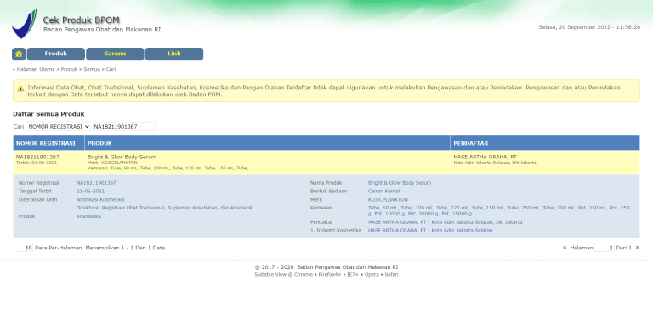The height and width of the screenshot is (315, 653).
Task: Select the Bright & Glow Body Serum row
Action: pos(326,163)
